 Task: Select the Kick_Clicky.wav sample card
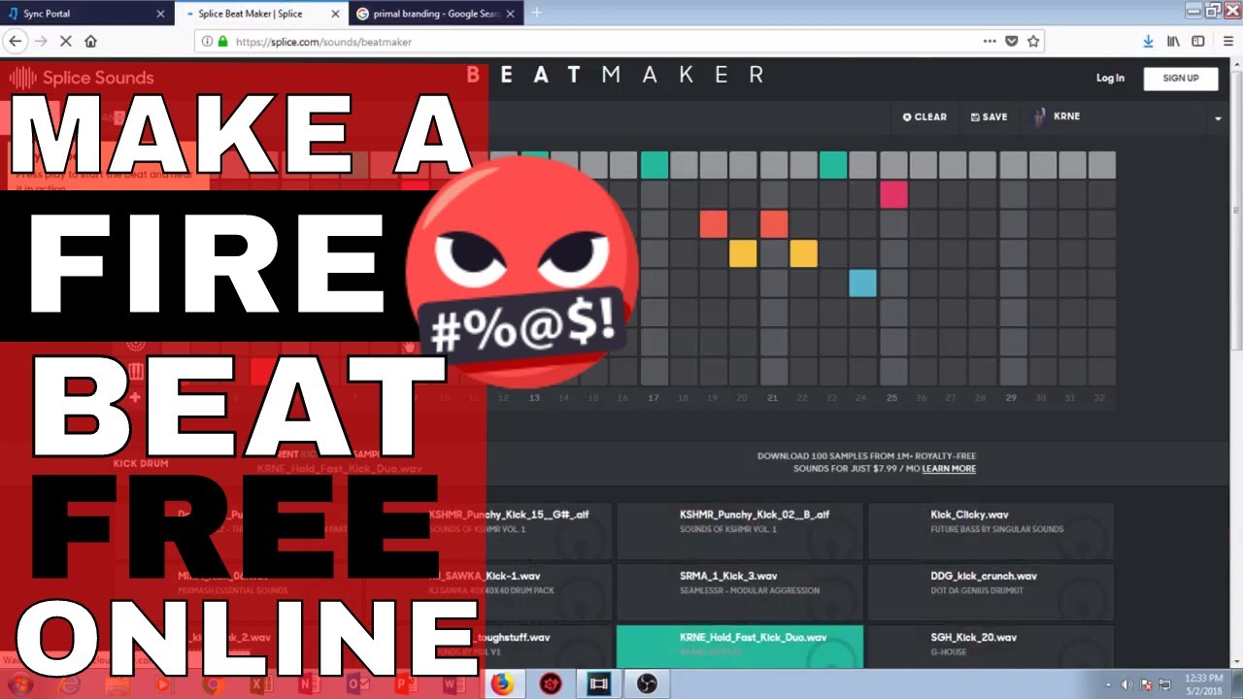tap(991, 531)
